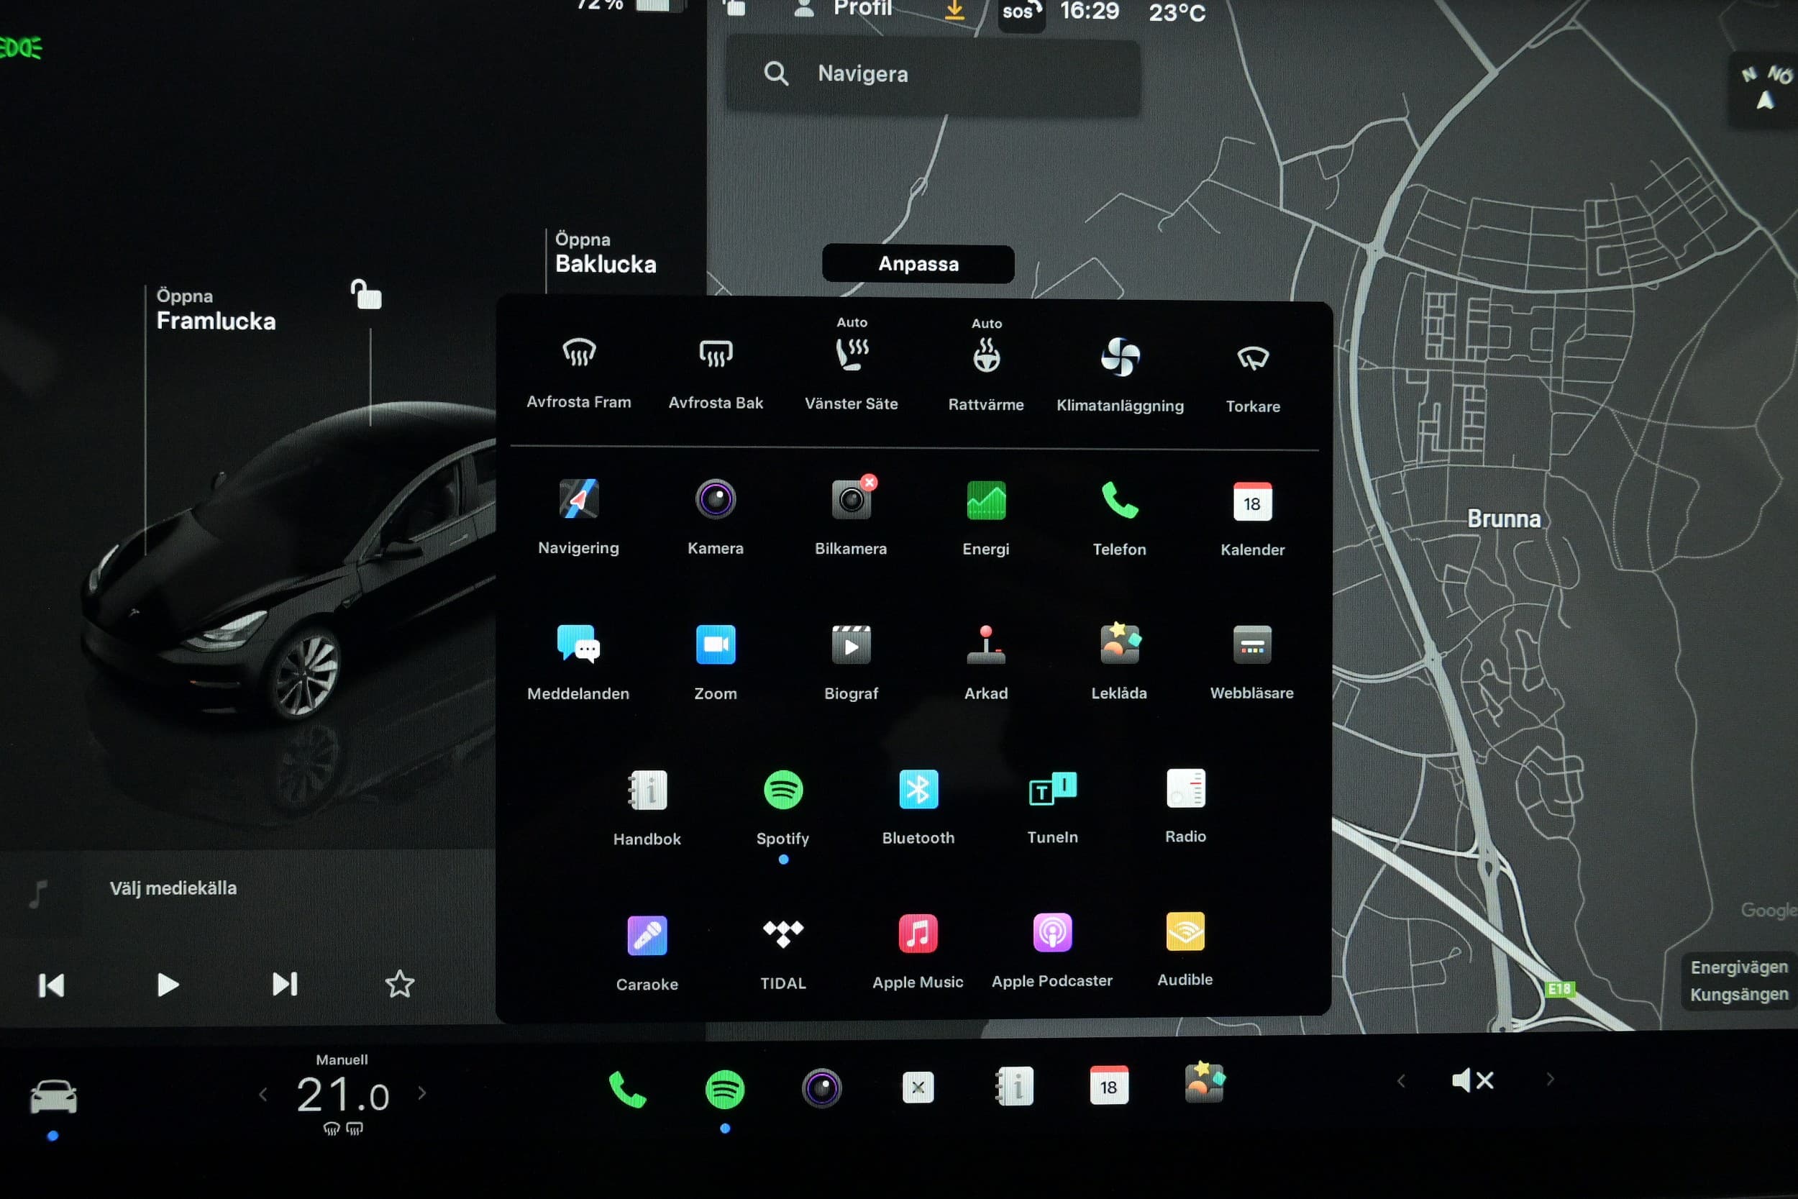This screenshot has width=1798, height=1199.
Task: Increase temperature with the right chevron
Action: (422, 1093)
